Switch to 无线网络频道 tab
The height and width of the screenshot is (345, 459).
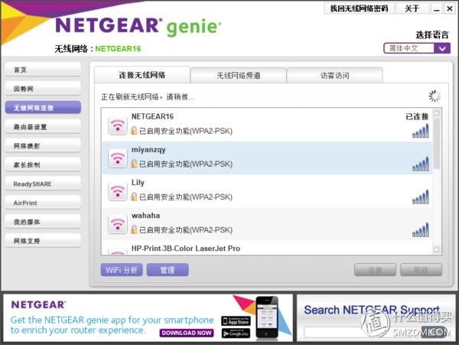(238, 76)
